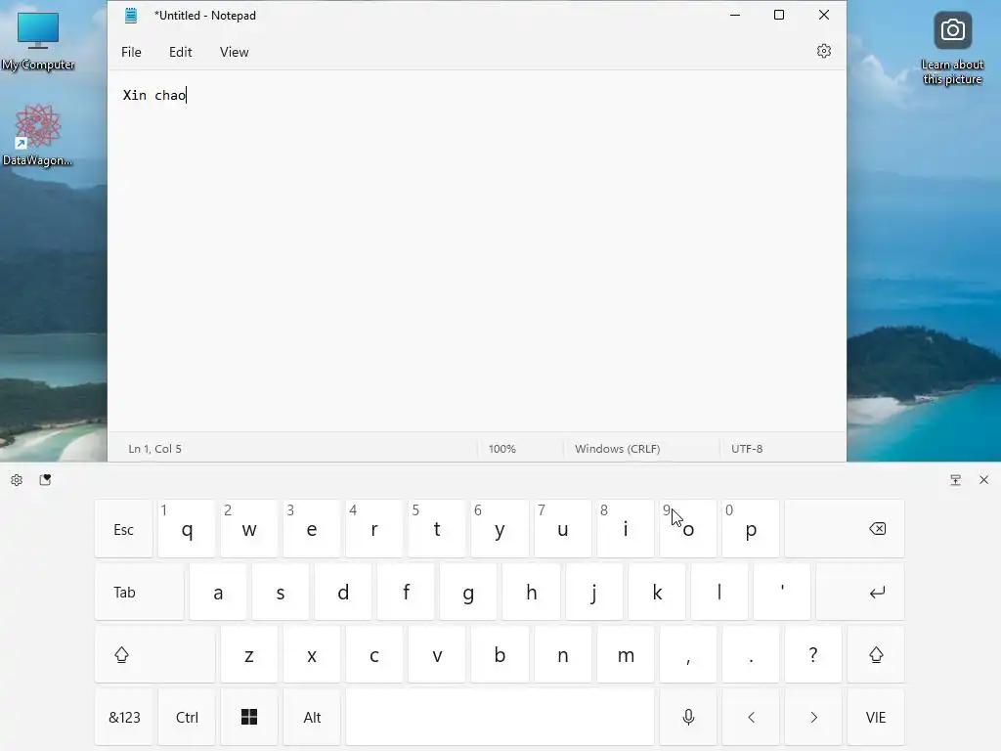Image resolution: width=1001 pixels, height=751 pixels.
Task: Tap the a key
Action: coord(218,592)
